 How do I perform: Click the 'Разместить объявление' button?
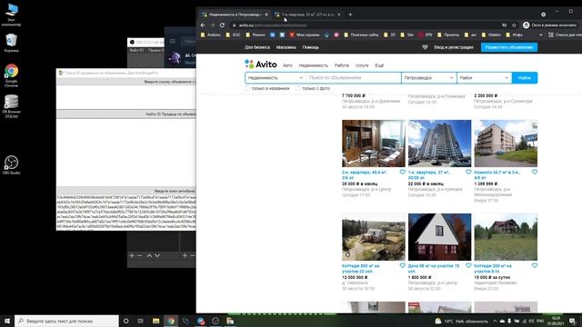[x=509, y=47]
